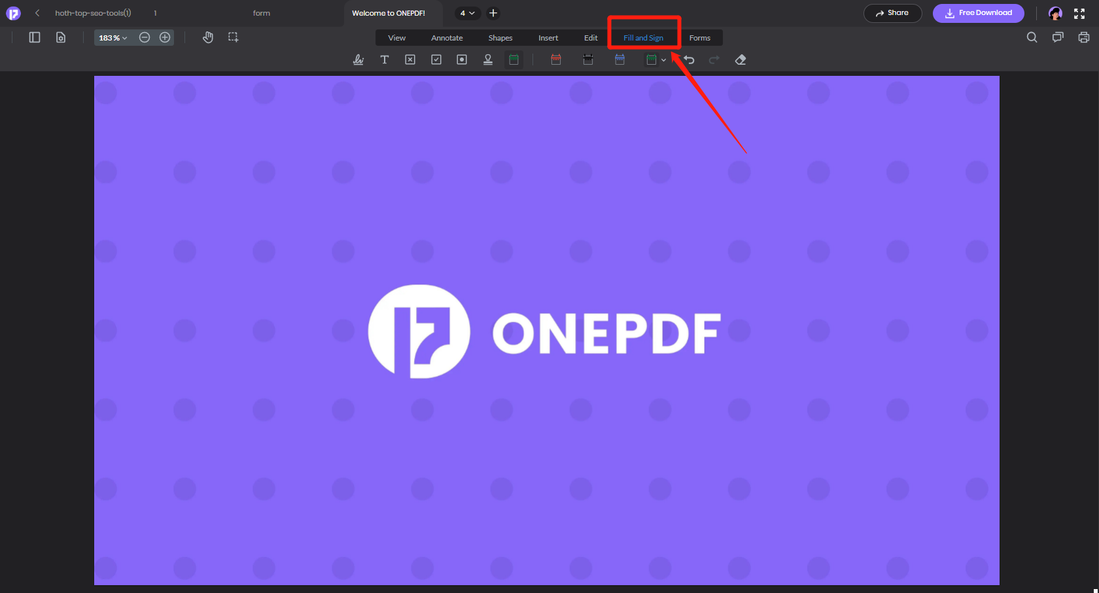Switch to the tab labeled 1

155,13
